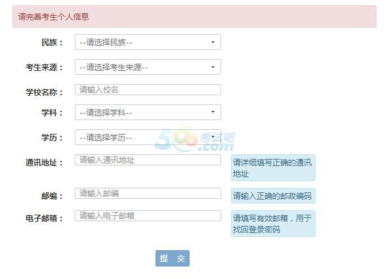Screen dimensions: 391x279
Task: Click the 电子邮箱 email input field
Action: pyautogui.click(x=148, y=215)
